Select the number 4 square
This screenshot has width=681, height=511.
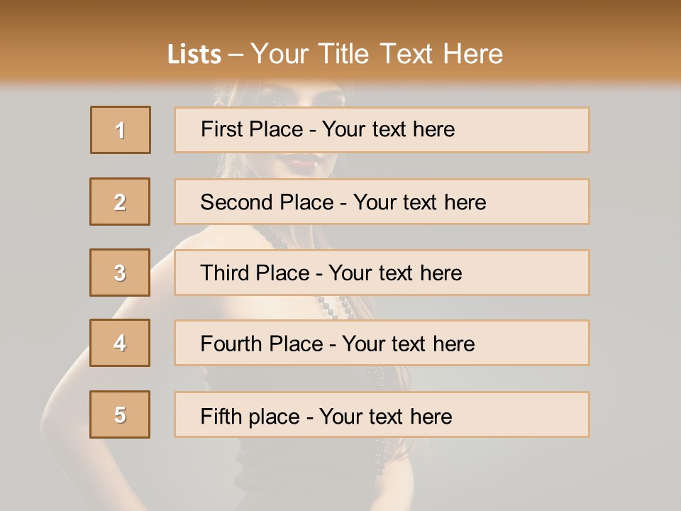coord(120,343)
